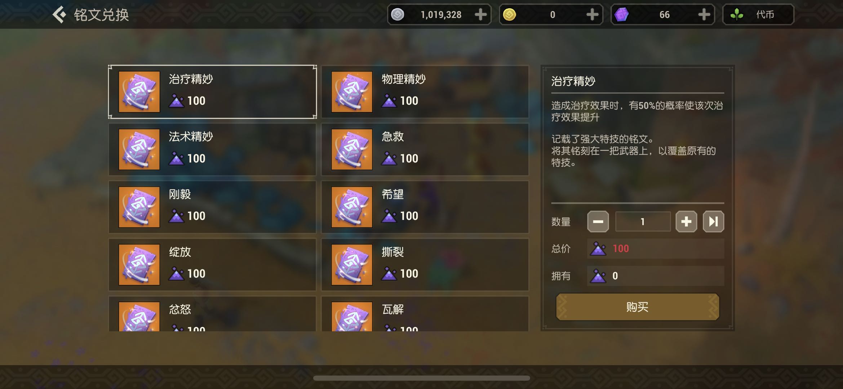Image resolution: width=843 pixels, height=389 pixels.
Task: Pick the 瓦解 inscription entry
Action: click(x=425, y=314)
